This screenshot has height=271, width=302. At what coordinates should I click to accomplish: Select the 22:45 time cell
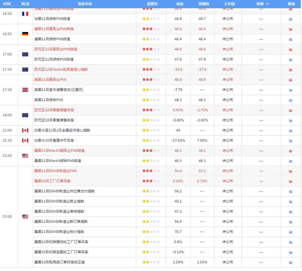click(x=7, y=156)
